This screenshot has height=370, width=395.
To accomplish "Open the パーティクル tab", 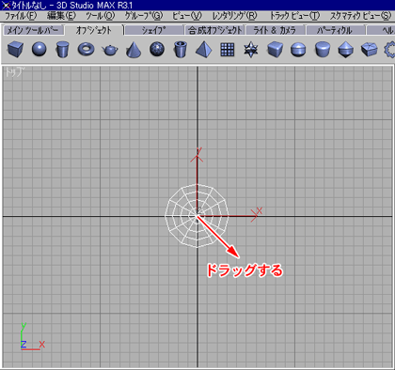I will 335,30.
